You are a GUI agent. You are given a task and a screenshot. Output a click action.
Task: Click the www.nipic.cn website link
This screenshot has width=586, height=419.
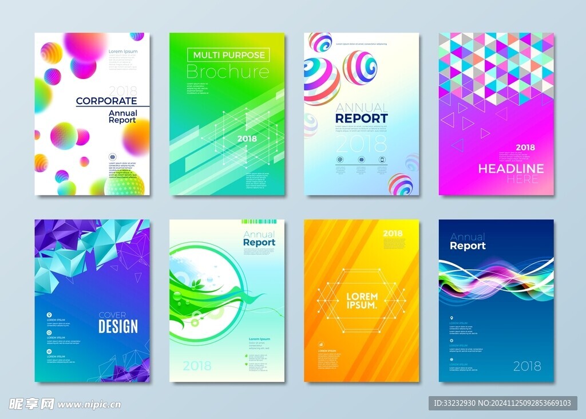(x=89, y=404)
